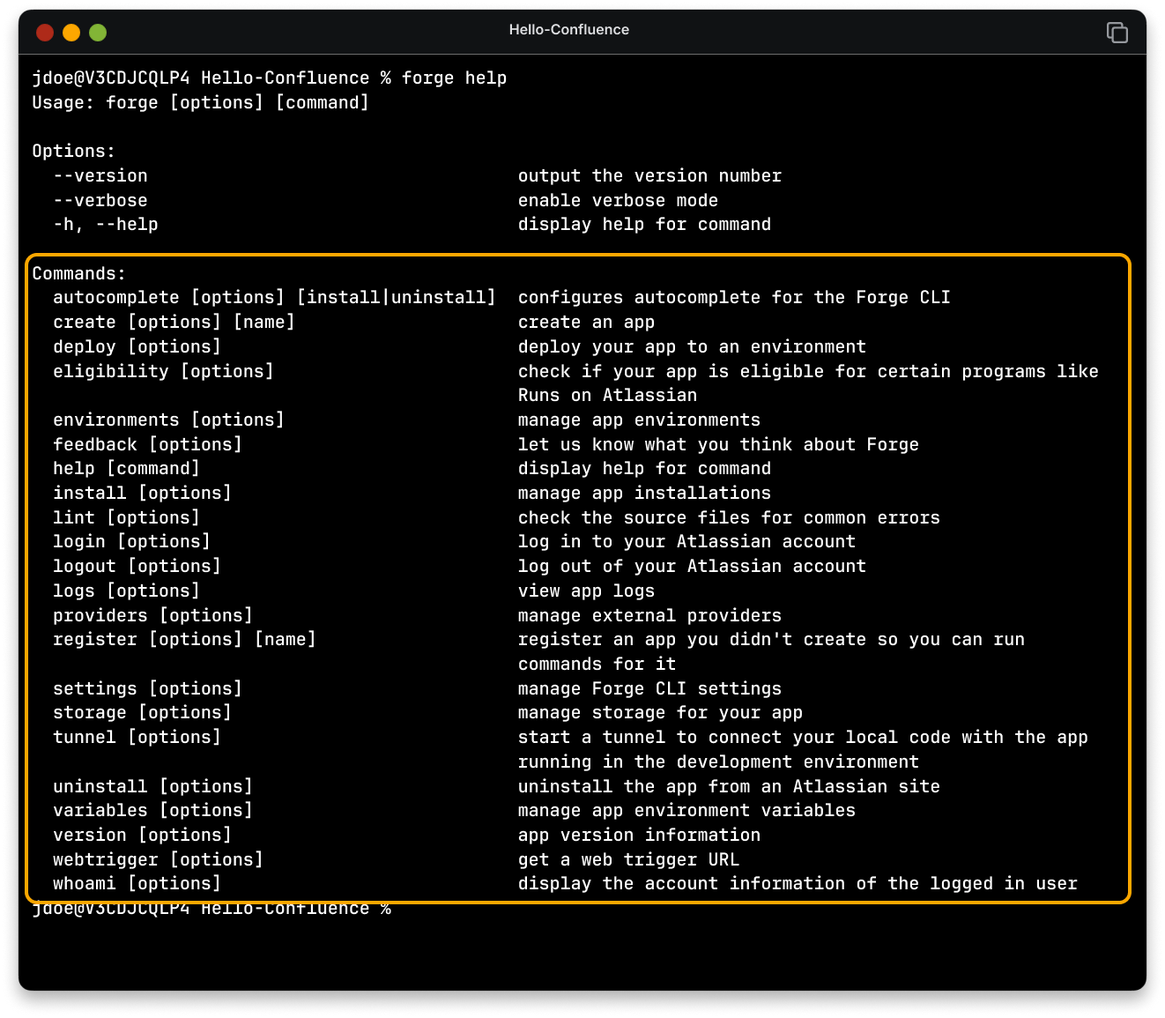This screenshot has height=1018, width=1165.
Task: Click 'commands for it' continuation line
Action: 597,664
